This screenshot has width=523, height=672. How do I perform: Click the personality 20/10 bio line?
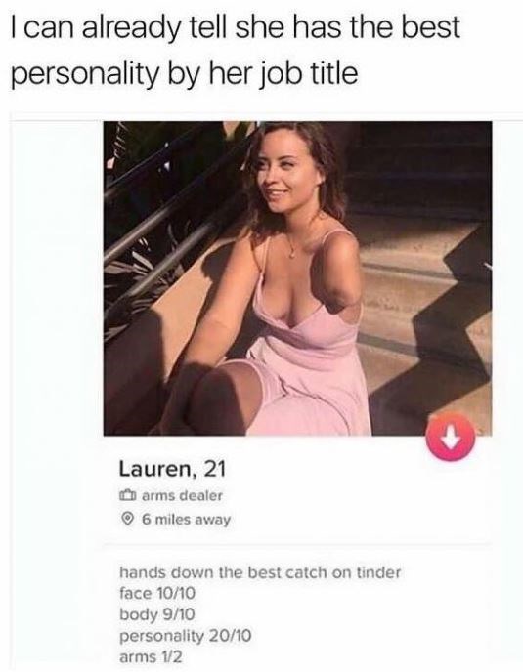(x=185, y=635)
